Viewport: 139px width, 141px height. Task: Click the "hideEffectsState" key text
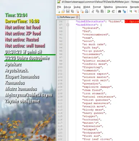point(90,21)
